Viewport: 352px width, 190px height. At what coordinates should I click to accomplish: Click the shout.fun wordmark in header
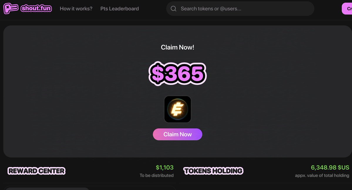click(36, 9)
